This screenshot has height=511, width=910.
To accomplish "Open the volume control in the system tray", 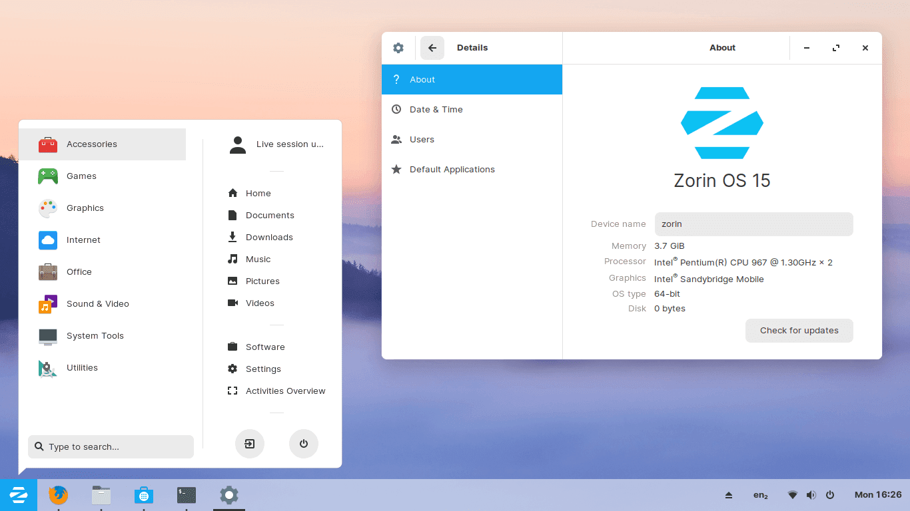I will click(811, 494).
